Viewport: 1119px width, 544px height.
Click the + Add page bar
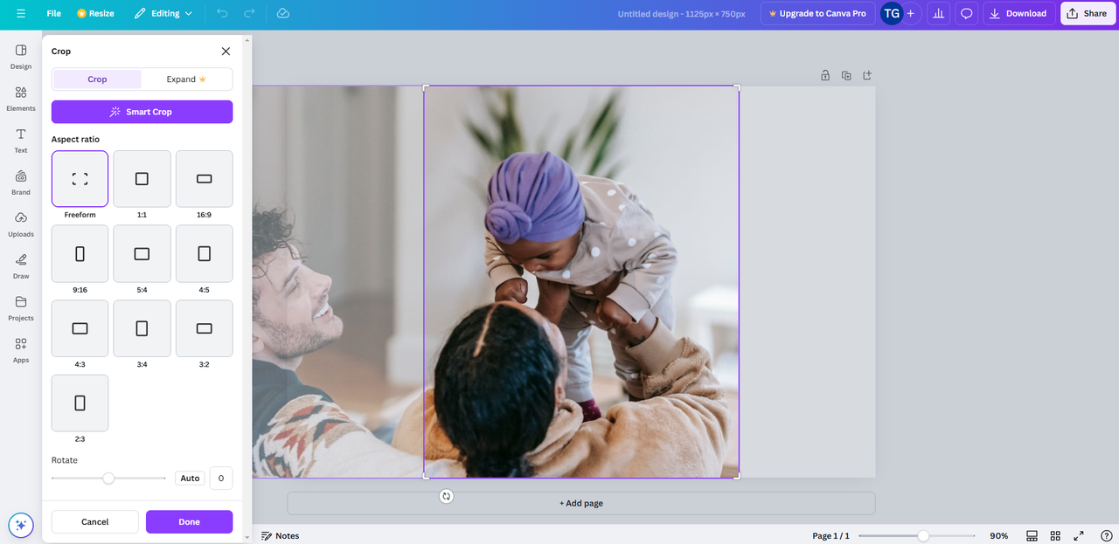[581, 503]
